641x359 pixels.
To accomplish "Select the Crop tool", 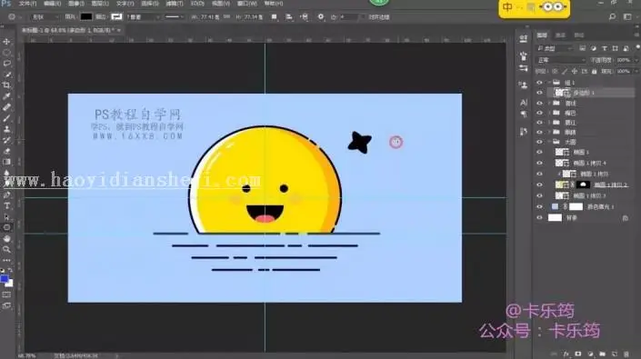I will (x=6, y=85).
